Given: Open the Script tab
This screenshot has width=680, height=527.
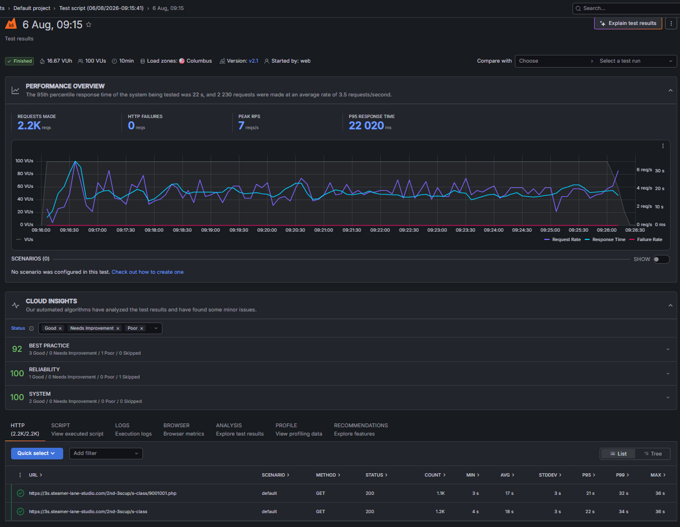Looking at the screenshot, I should click(x=77, y=429).
